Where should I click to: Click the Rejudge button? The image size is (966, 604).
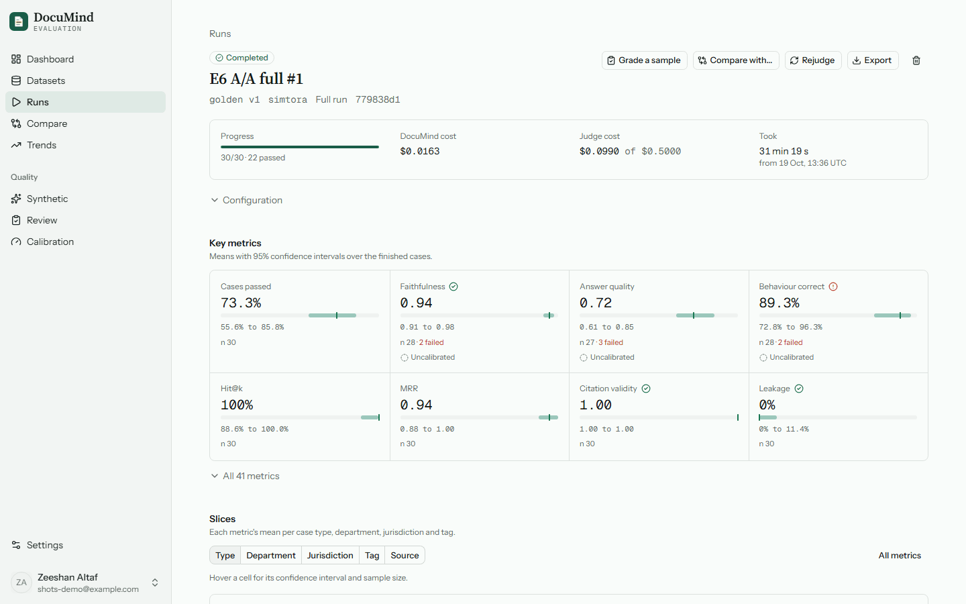pos(813,60)
